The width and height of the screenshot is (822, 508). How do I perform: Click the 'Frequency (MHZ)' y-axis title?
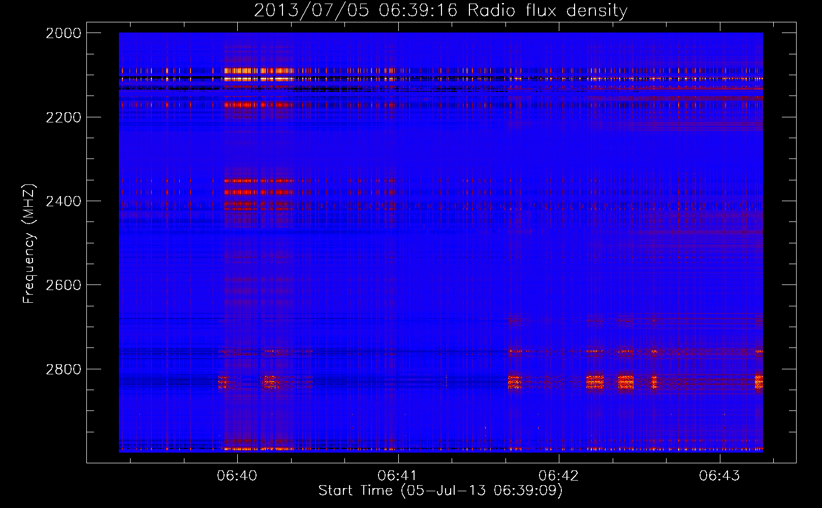pyautogui.click(x=29, y=243)
